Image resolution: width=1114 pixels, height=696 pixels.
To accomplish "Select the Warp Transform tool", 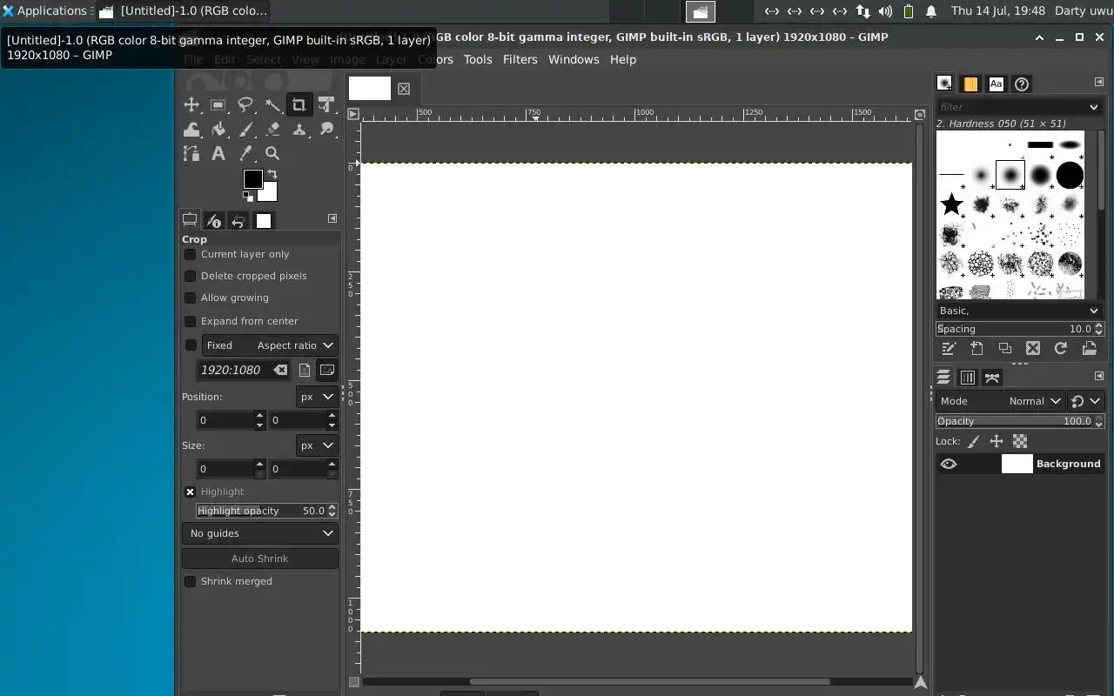I will (x=191, y=130).
